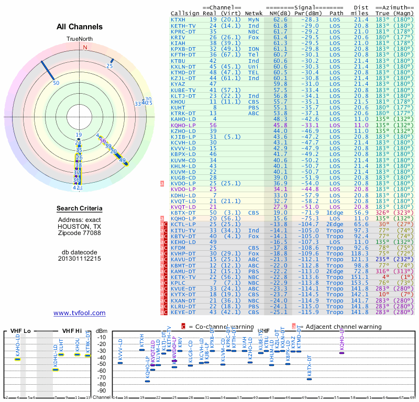
Task: Click the KDHU-LD bar in VHF Hi chart
Action: coord(56,370)
